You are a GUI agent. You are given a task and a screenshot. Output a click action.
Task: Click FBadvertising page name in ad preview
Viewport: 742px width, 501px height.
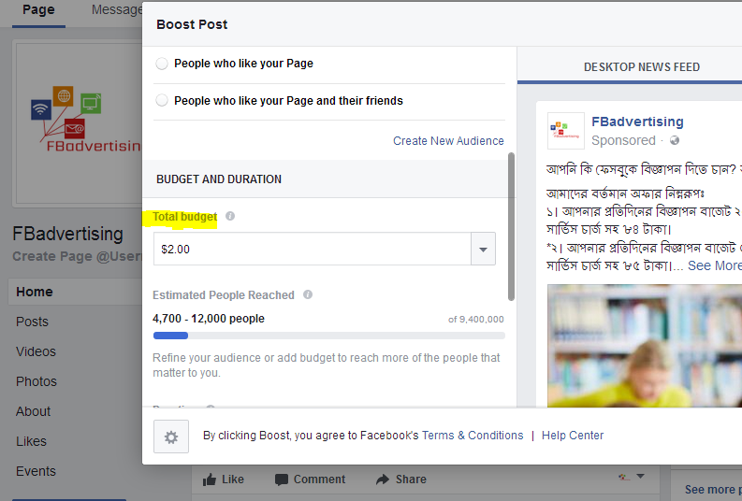637,122
